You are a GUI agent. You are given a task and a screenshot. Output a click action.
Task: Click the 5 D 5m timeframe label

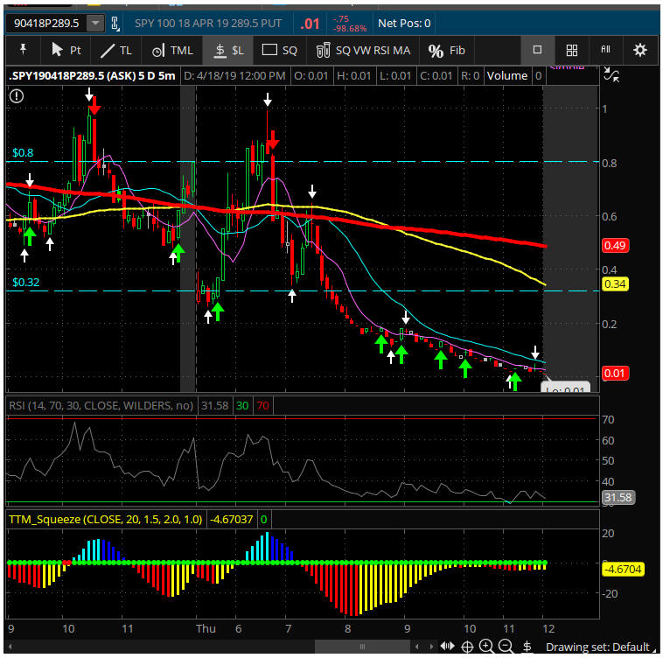click(157, 76)
